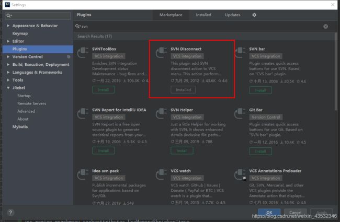The image size is (340, 222).
Task: Open the VCS Annotations Preloader title
Action: coord(275,171)
